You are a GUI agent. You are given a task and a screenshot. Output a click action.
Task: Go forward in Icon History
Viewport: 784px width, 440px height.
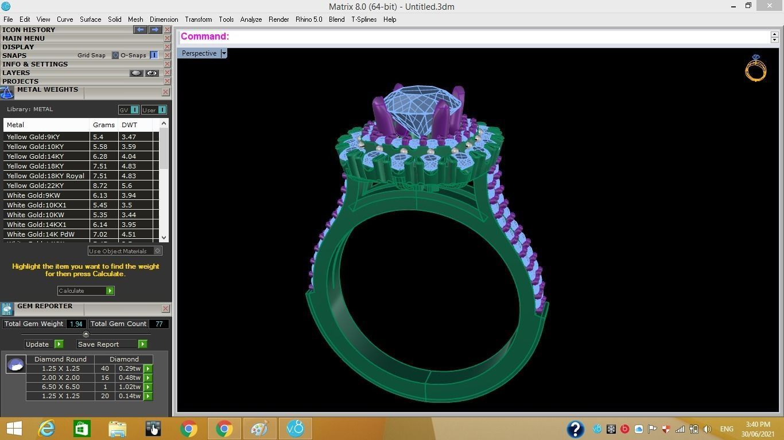coord(155,30)
